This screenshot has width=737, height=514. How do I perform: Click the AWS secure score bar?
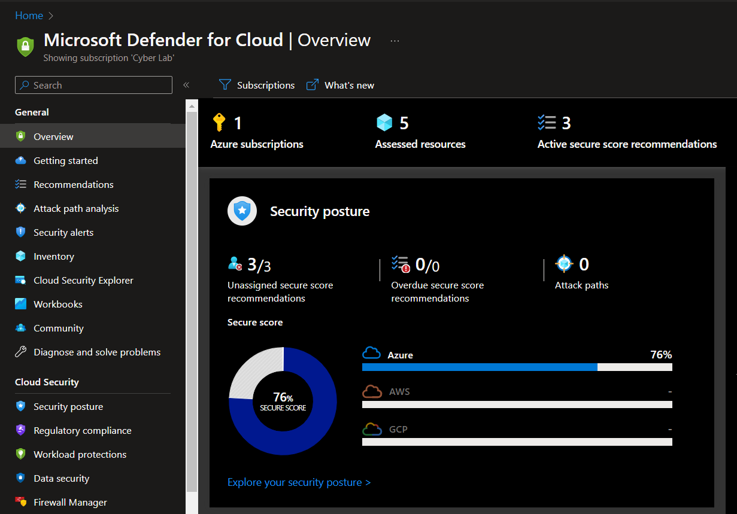[517, 404]
